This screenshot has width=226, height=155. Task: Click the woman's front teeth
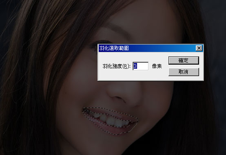(111, 121)
